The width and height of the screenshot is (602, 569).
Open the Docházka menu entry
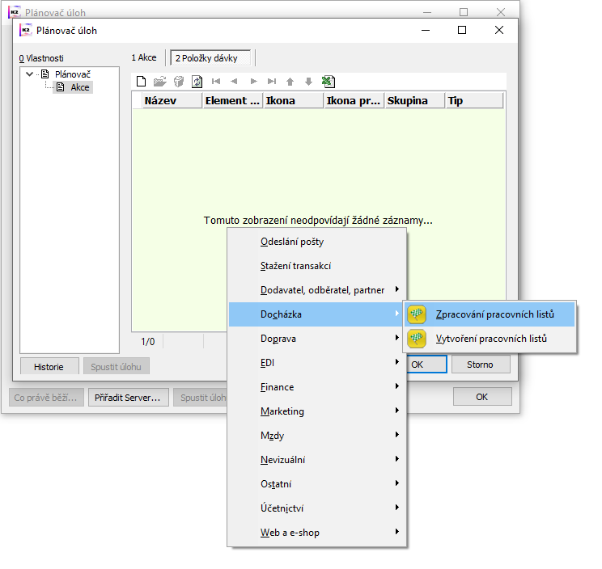pos(316,314)
